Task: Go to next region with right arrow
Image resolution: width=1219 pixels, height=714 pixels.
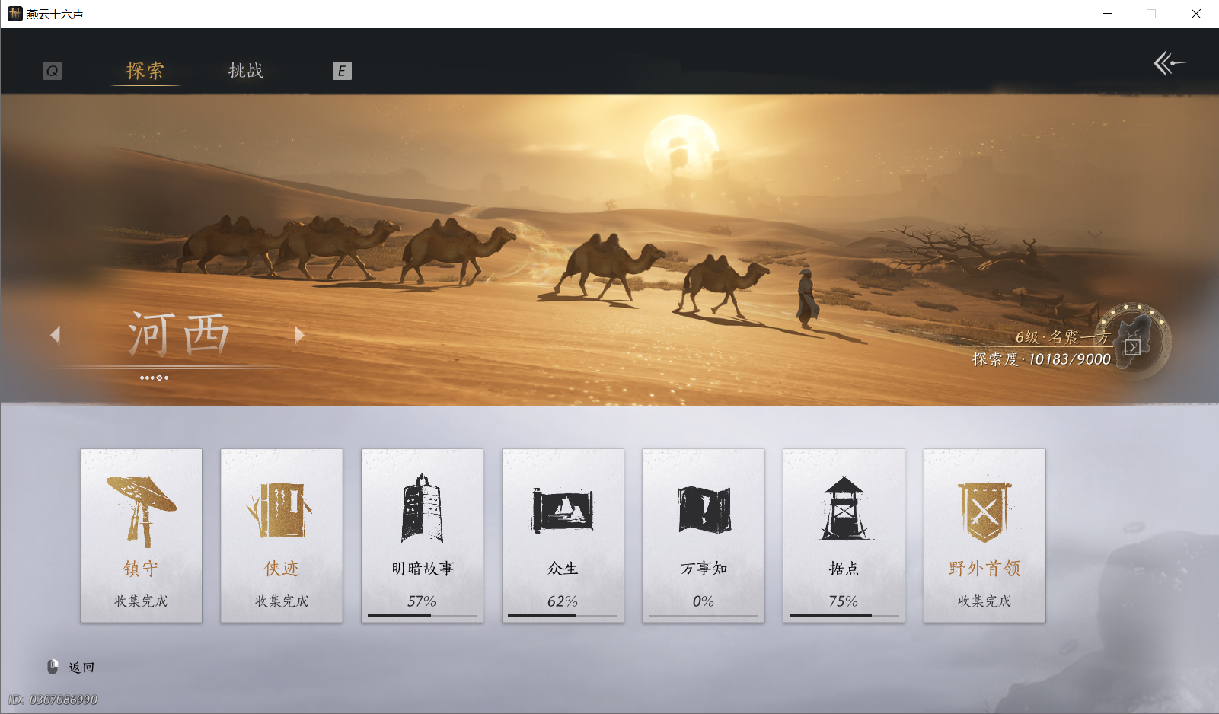Action: [299, 334]
